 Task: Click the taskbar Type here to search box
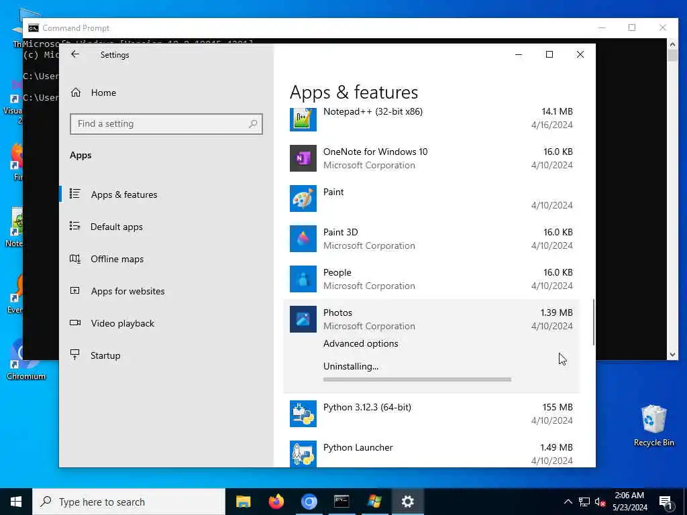(x=129, y=502)
